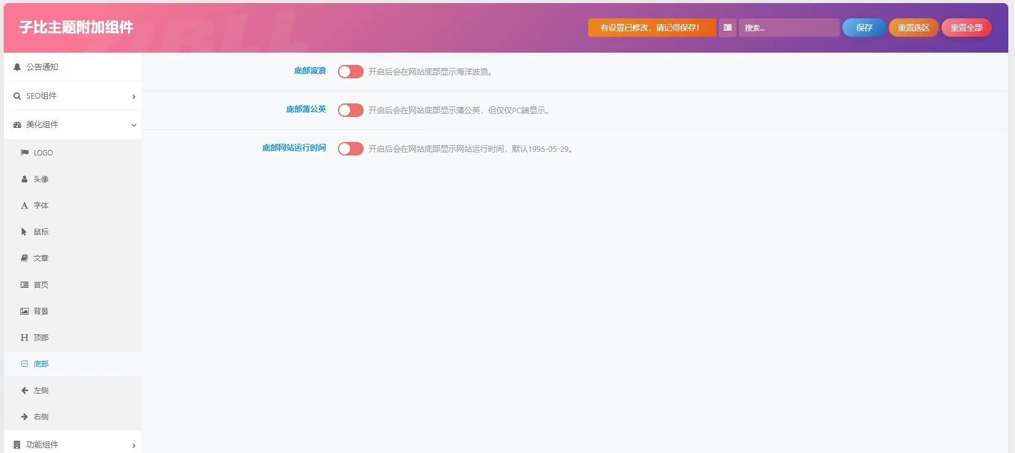
Task: Click the left arrow icon beside 左侧
Action: [x=24, y=390]
